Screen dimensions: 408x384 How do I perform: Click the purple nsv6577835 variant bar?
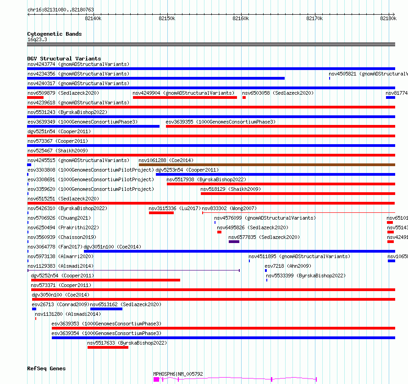[234, 242]
